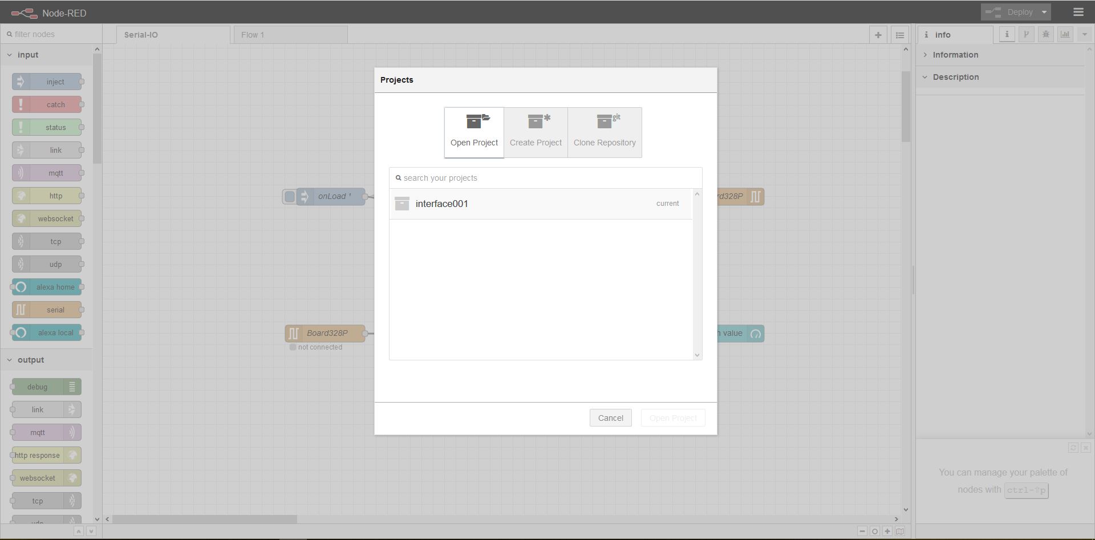The image size is (1095, 540).
Task: Reset canvas zoom with circle button
Action: tap(874, 531)
